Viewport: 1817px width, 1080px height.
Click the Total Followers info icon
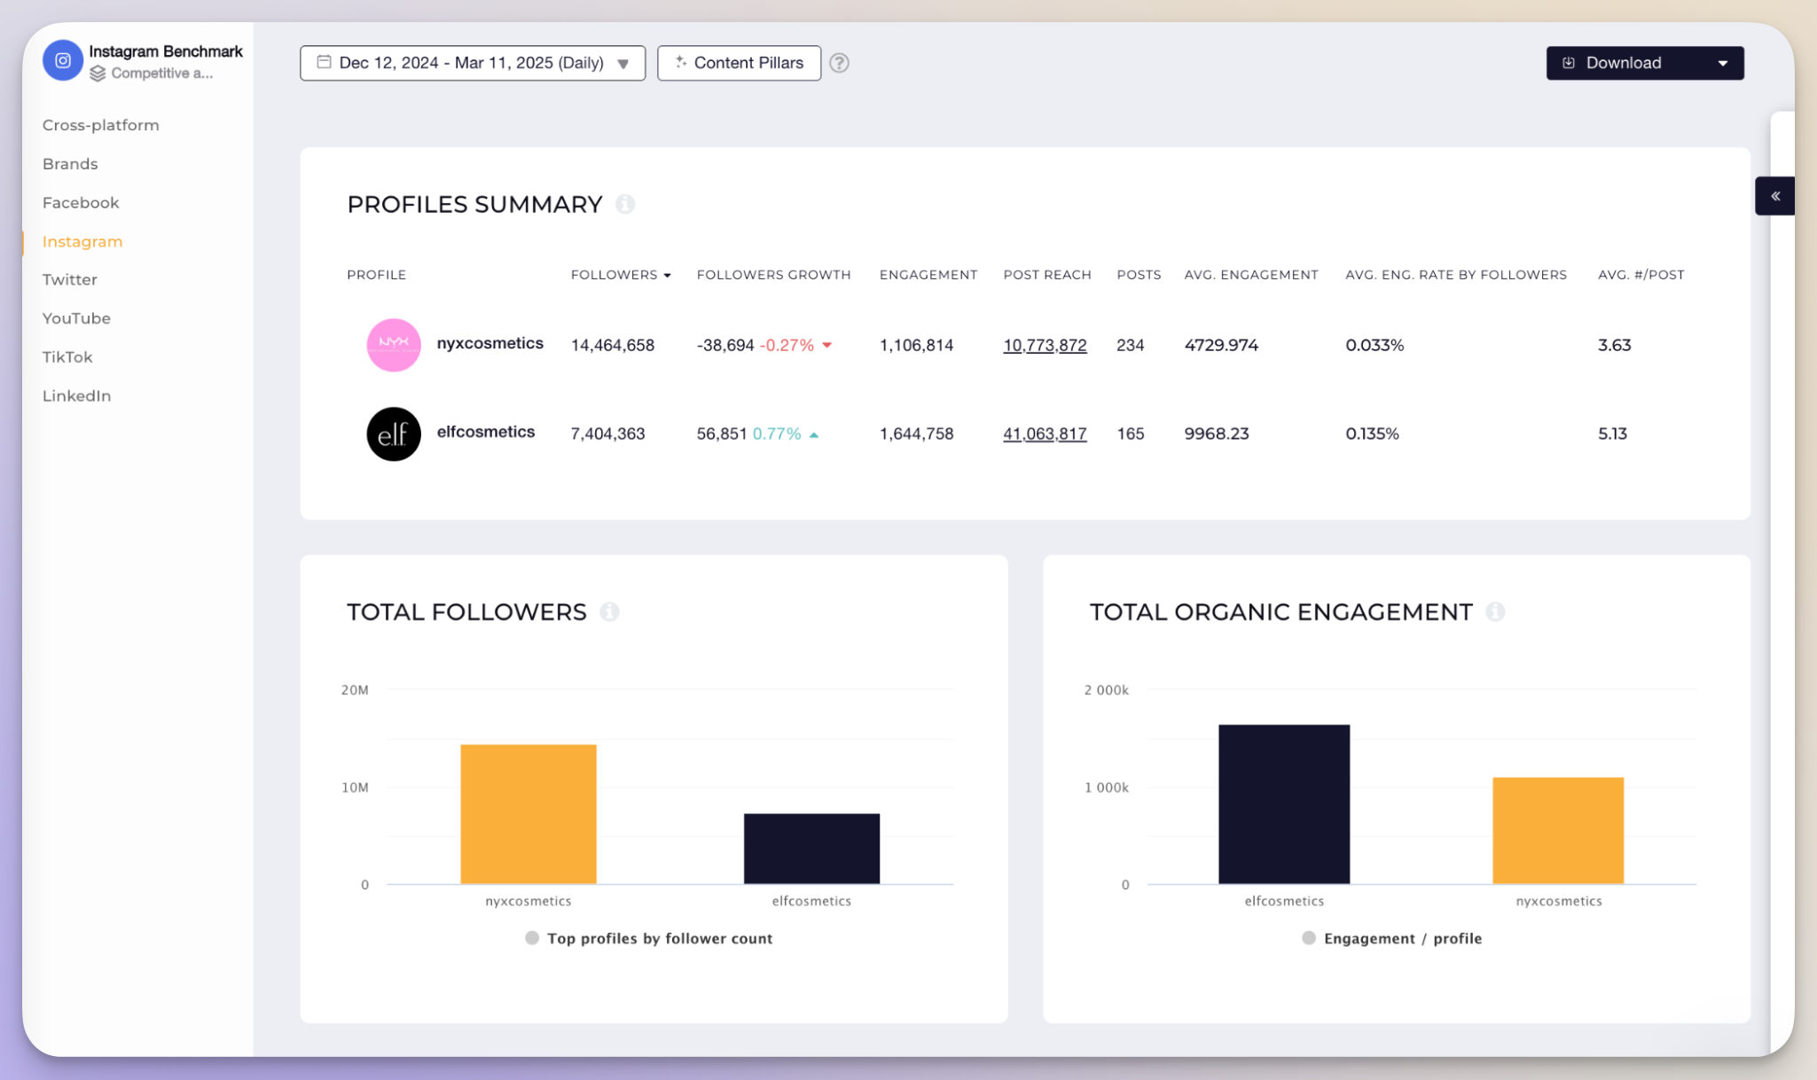609,612
